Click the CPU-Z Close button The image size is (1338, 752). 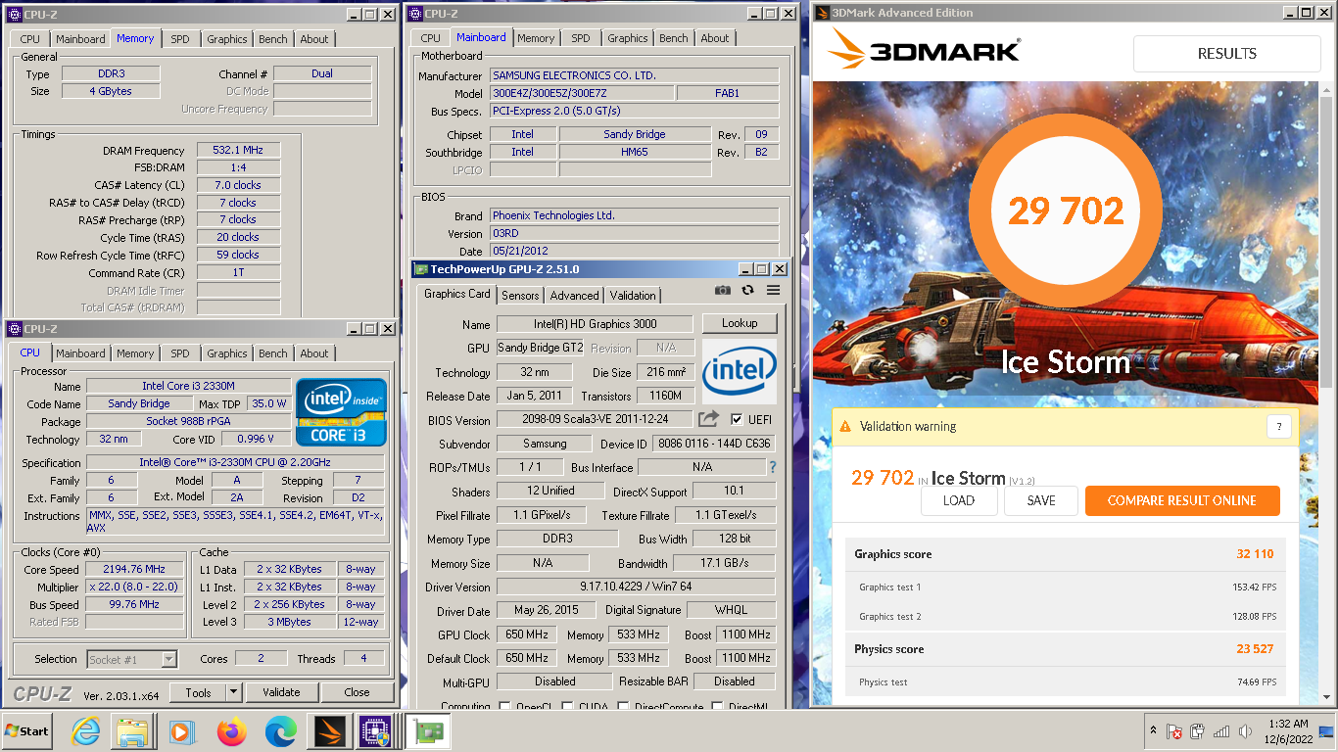point(357,692)
